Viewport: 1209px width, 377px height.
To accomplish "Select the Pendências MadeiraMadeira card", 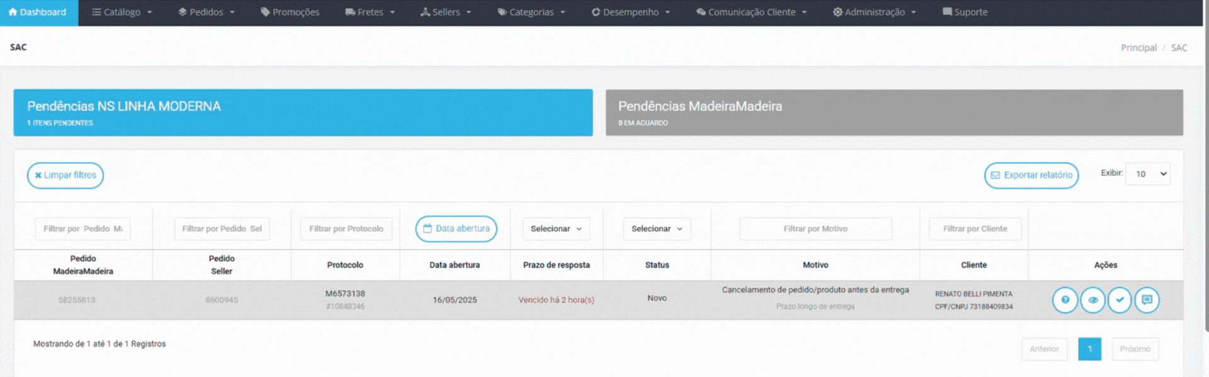I will point(894,112).
